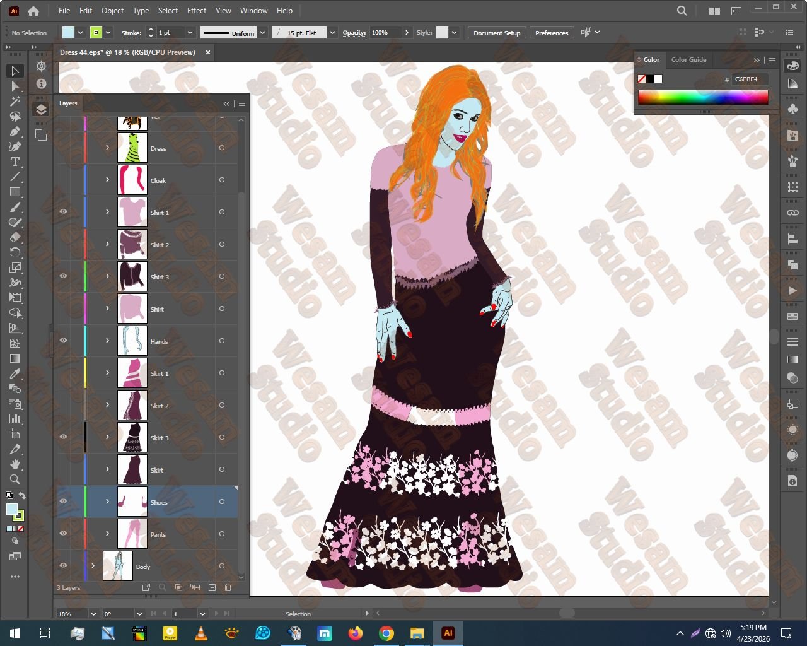Activate the Shape Builder tool
The width and height of the screenshot is (807, 646).
point(15,313)
